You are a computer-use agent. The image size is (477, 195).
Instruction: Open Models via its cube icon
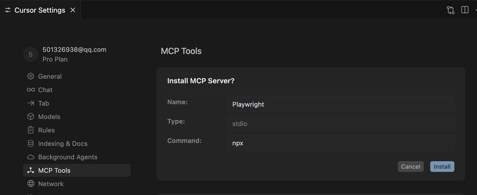(x=31, y=117)
